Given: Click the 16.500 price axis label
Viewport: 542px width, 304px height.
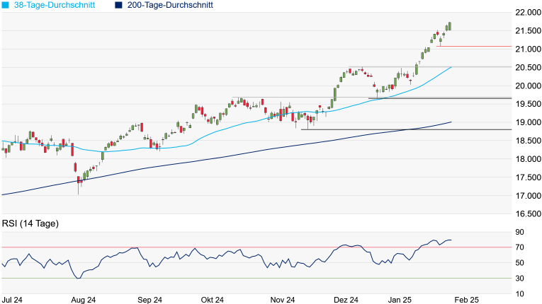Looking at the screenshot, I should point(527,214).
